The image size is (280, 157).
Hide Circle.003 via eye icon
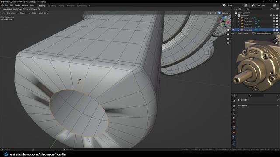(x=274, y=27)
